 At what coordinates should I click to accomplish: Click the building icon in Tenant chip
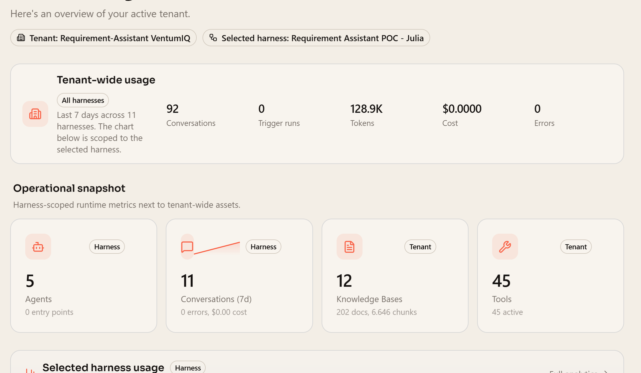tap(21, 38)
